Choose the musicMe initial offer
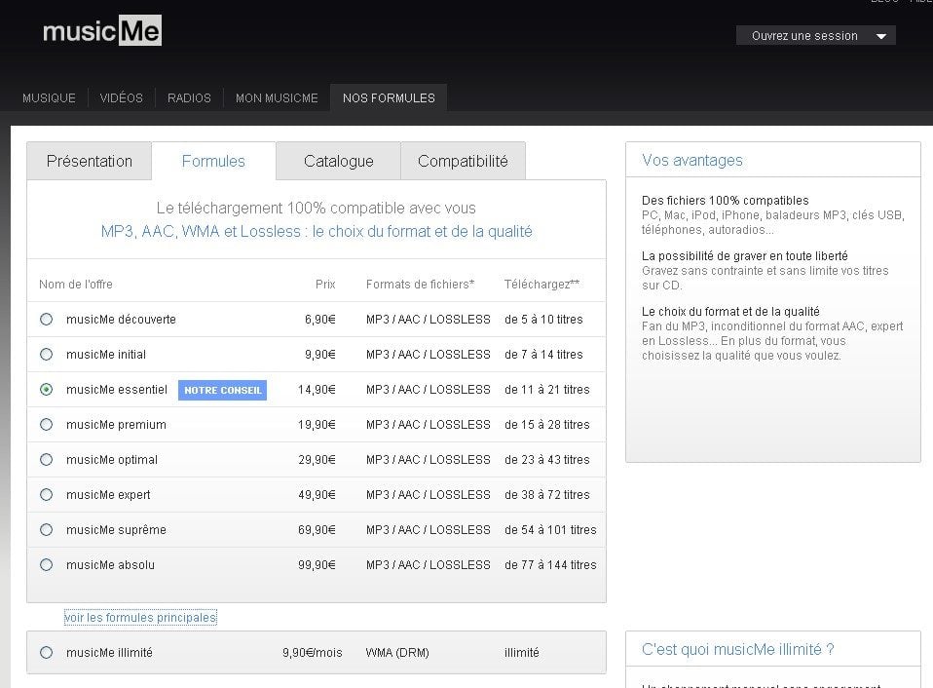The height and width of the screenshot is (688, 933). tap(46, 355)
